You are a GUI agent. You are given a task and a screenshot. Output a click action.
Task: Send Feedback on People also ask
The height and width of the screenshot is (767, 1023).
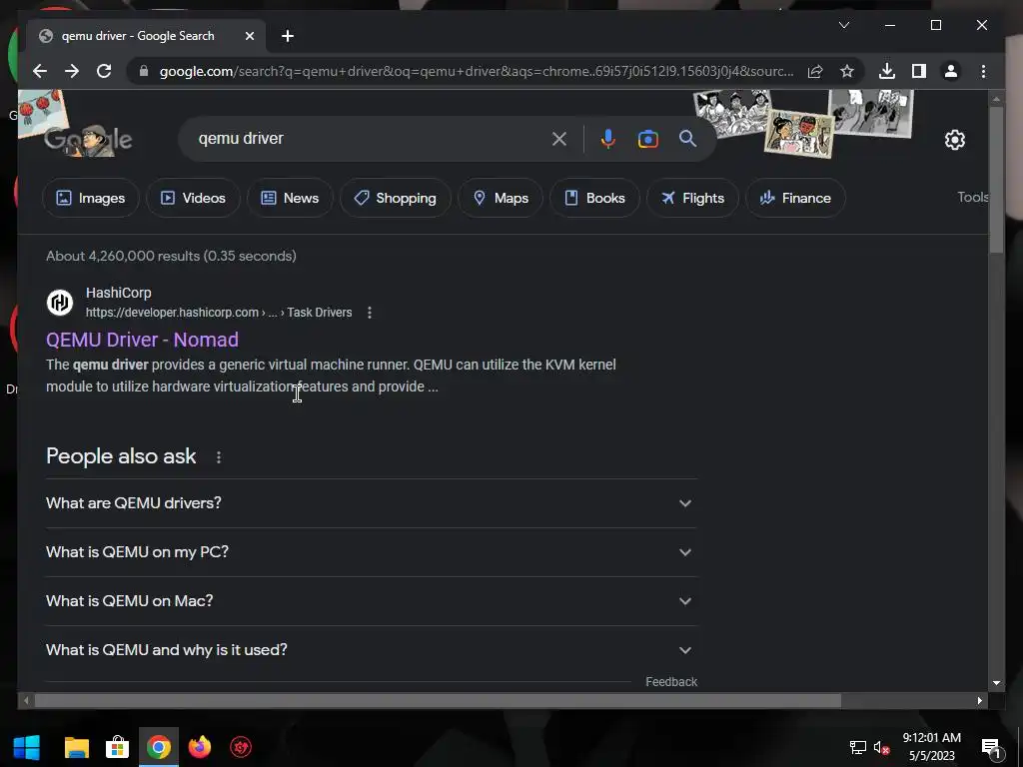coord(671,681)
